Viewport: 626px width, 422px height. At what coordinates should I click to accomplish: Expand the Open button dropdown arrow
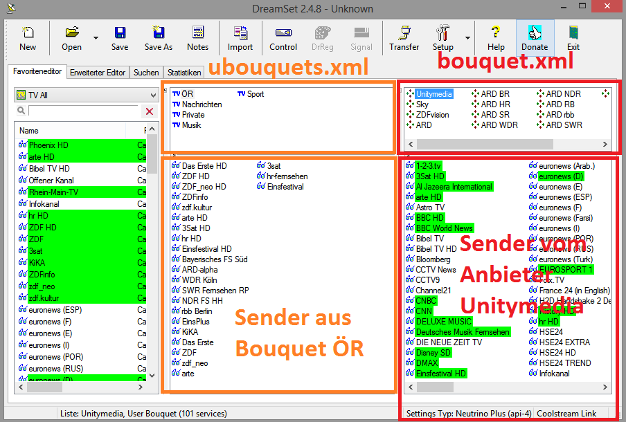[96, 38]
